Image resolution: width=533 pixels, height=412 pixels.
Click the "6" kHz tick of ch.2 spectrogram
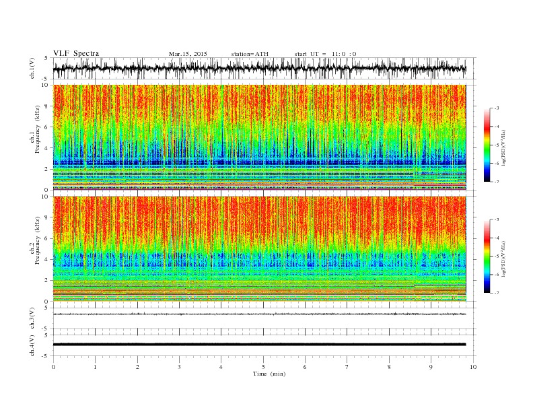46,238
